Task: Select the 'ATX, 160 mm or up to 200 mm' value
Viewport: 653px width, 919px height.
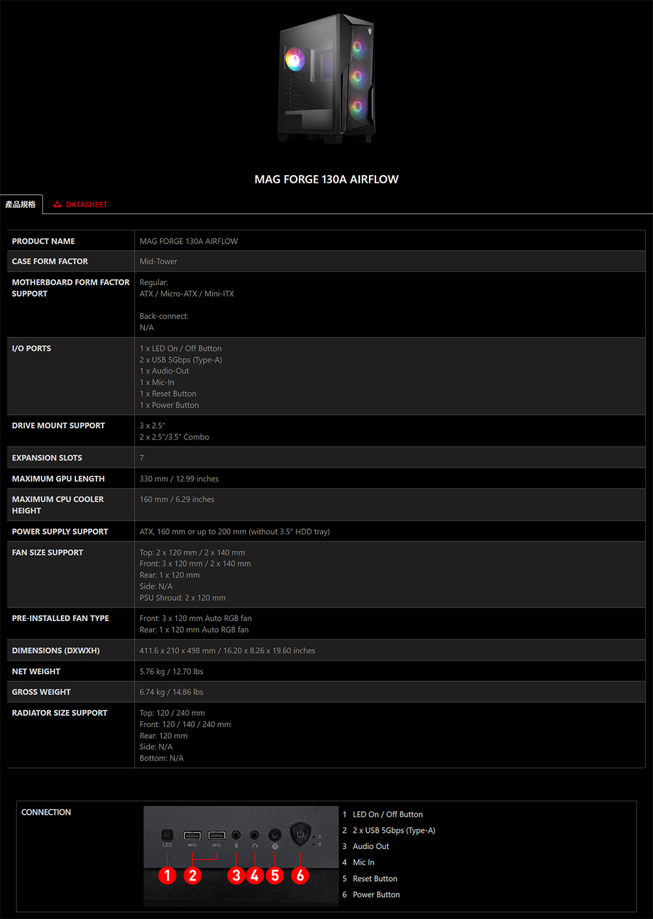Action: point(234,532)
